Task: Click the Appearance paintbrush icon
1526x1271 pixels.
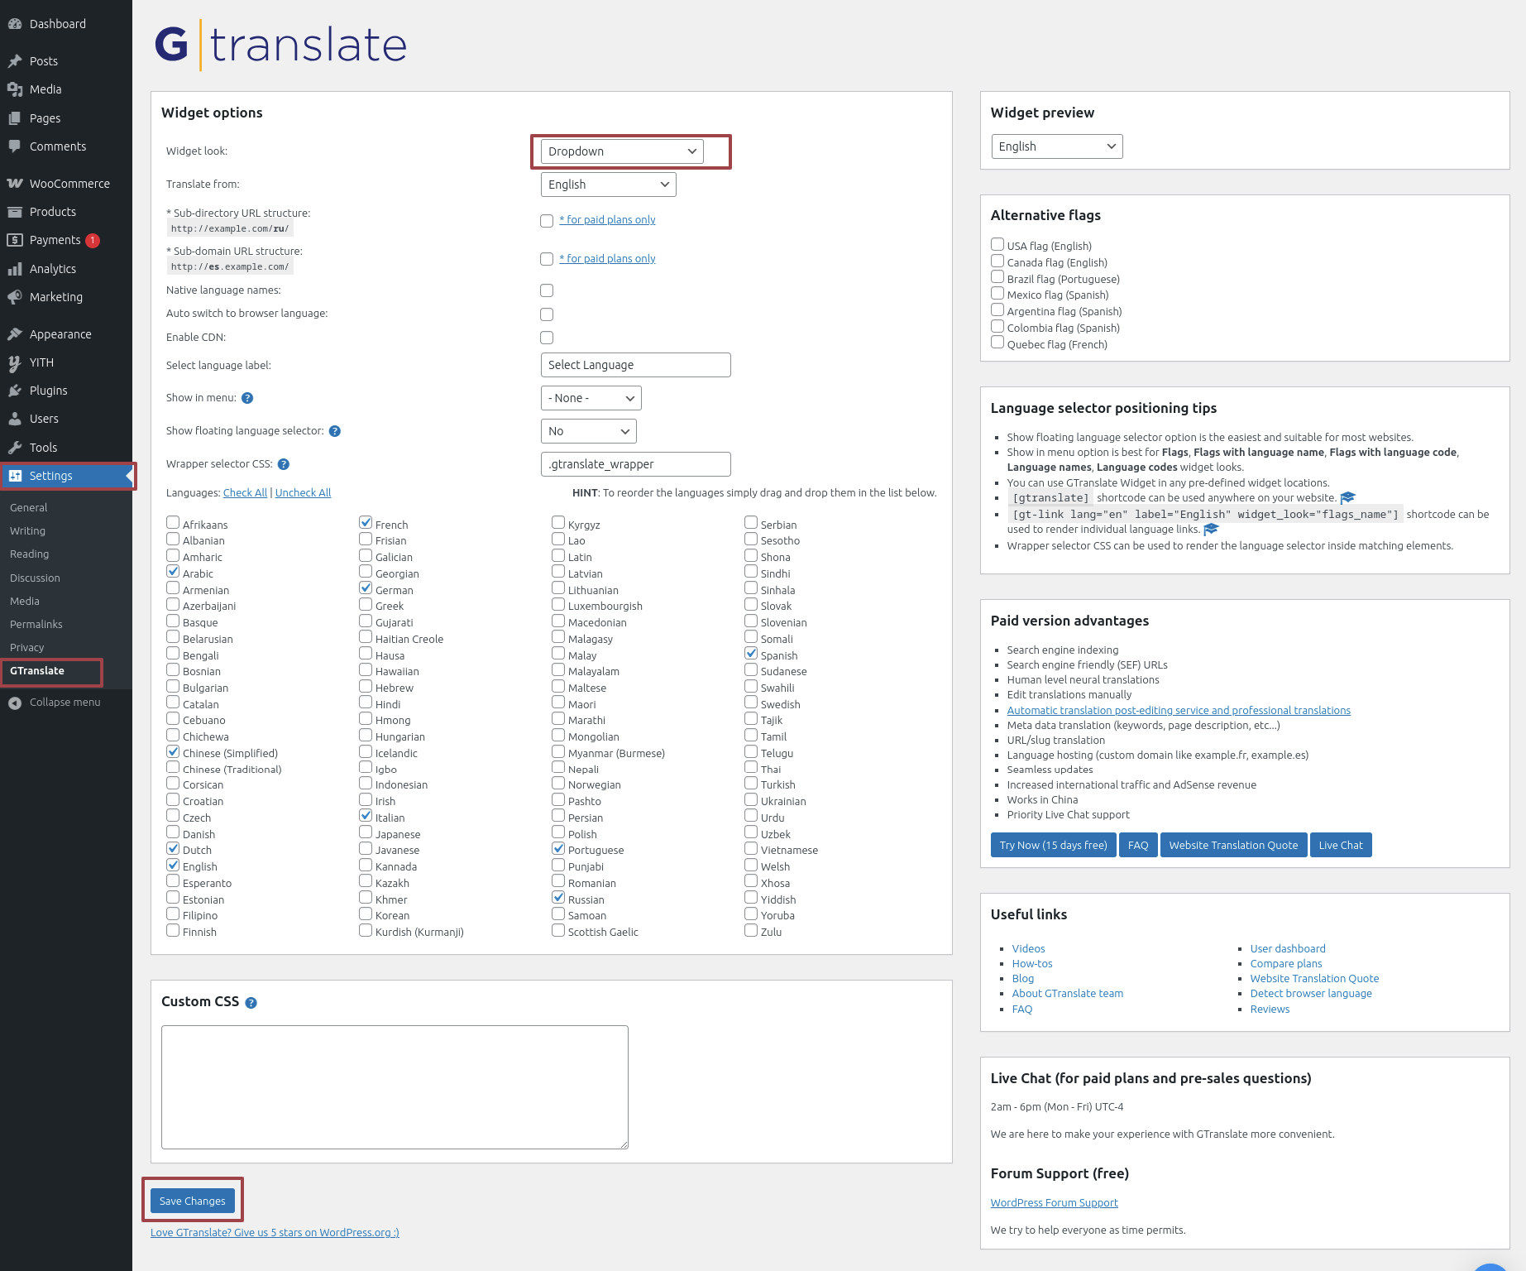Action: (x=15, y=334)
